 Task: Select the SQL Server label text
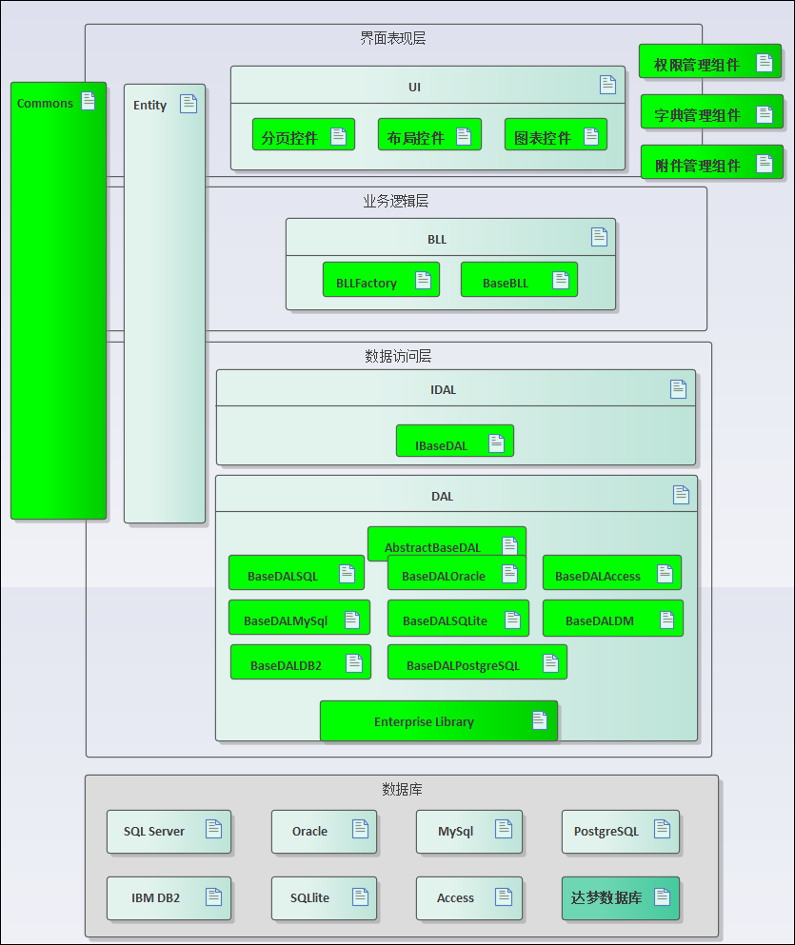point(153,832)
